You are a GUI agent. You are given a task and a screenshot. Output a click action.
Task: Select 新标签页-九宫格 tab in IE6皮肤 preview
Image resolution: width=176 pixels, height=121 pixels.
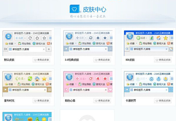pos(149,49)
